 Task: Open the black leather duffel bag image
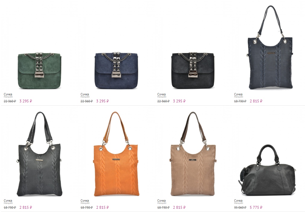pyautogui.click(x=267, y=170)
